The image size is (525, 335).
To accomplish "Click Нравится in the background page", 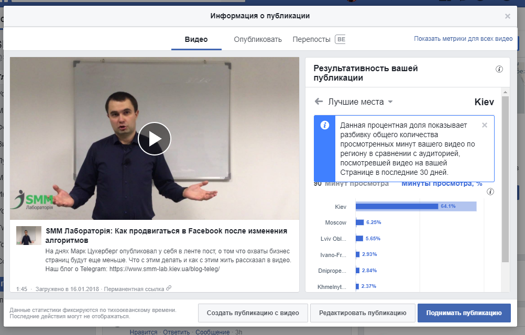I will point(144,332).
